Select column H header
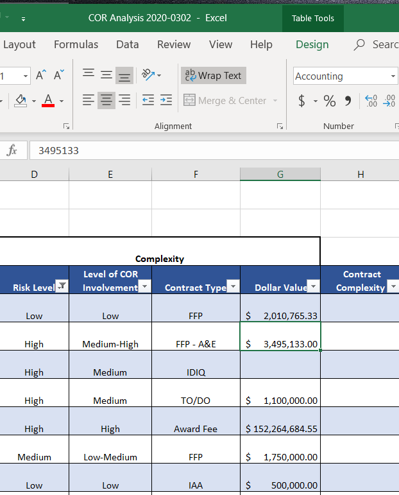The height and width of the screenshot is (495, 399). (x=361, y=174)
